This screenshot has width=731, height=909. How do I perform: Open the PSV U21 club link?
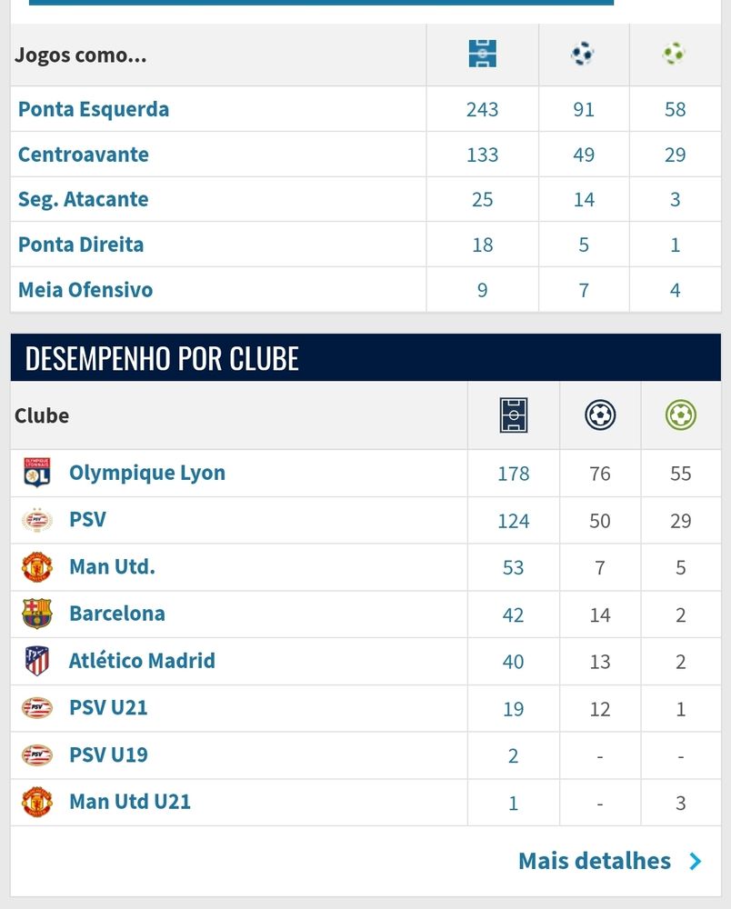coord(108,707)
